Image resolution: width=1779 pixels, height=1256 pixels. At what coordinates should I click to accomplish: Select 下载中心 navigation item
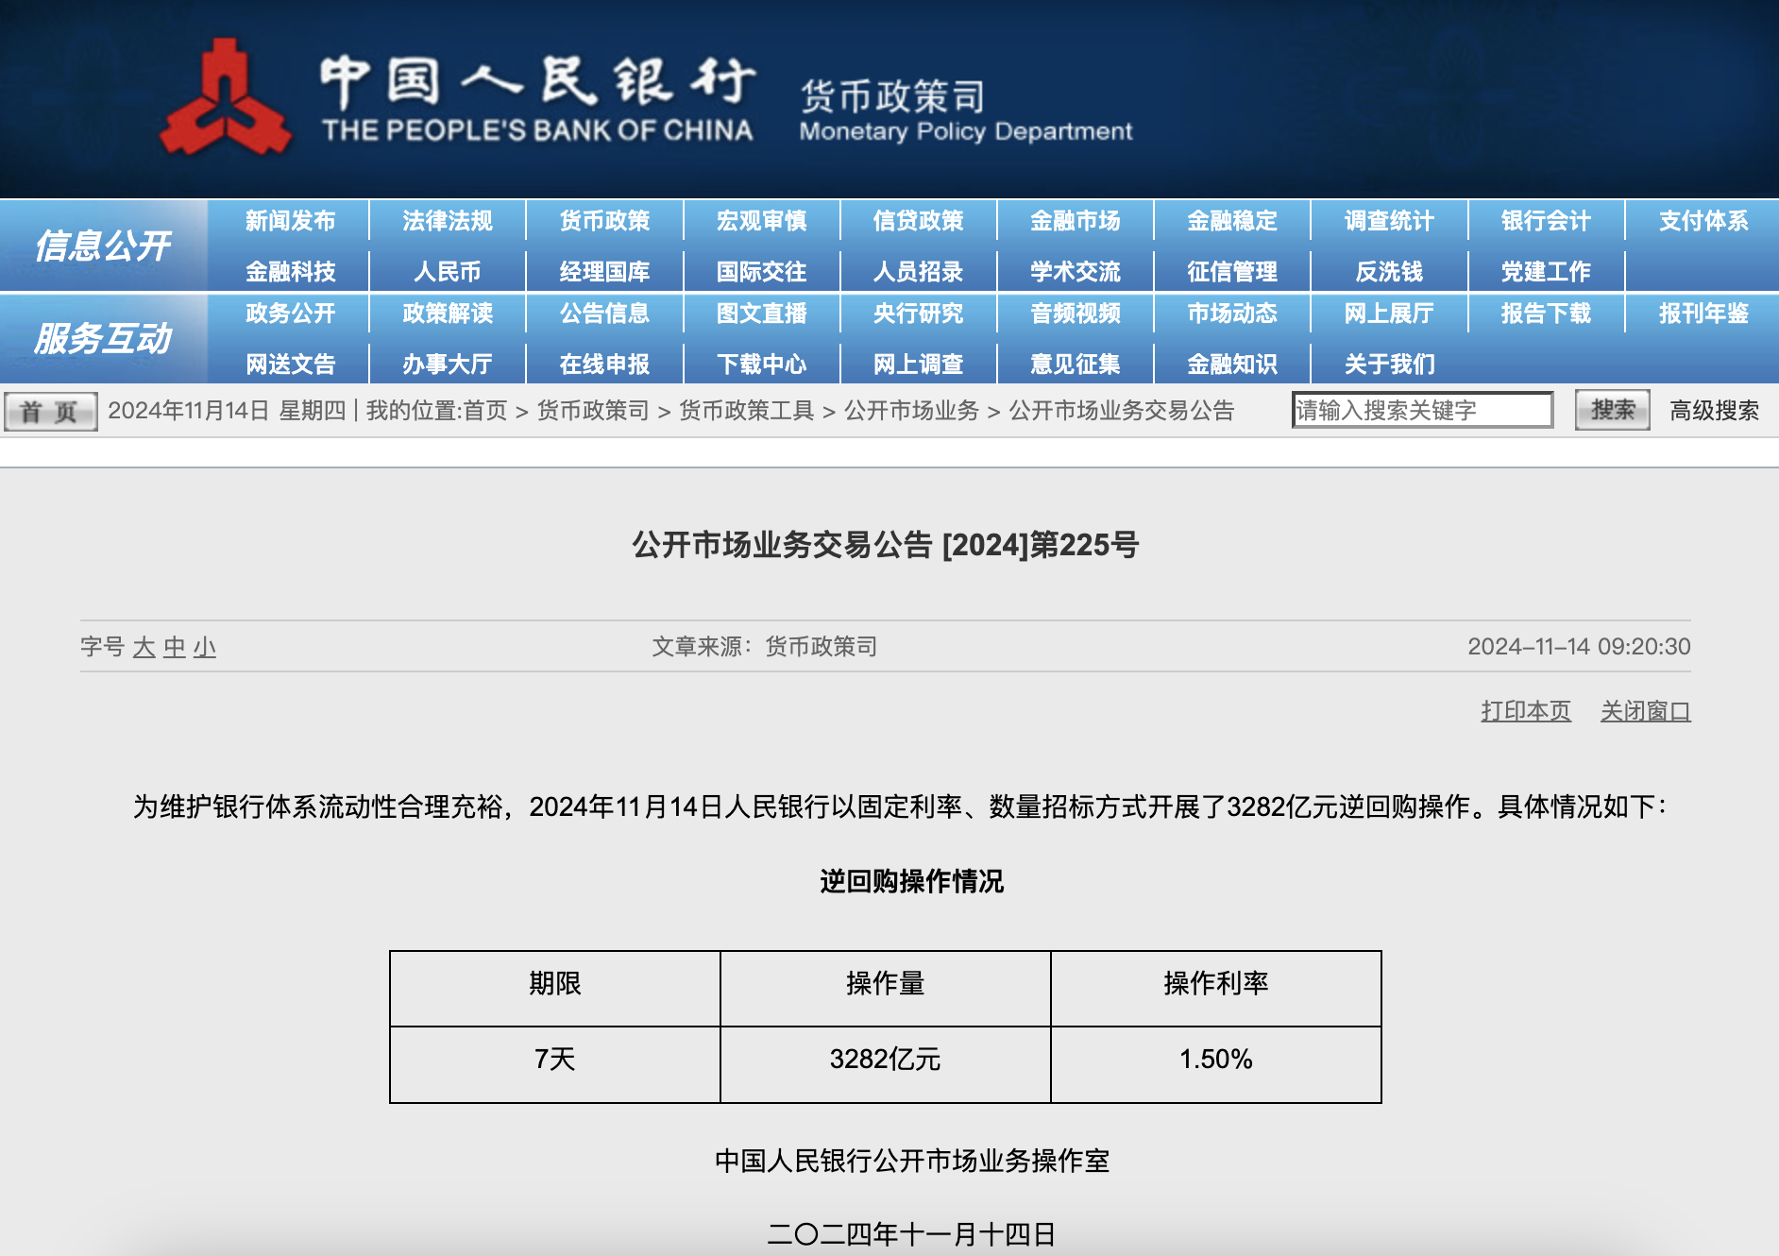click(761, 364)
